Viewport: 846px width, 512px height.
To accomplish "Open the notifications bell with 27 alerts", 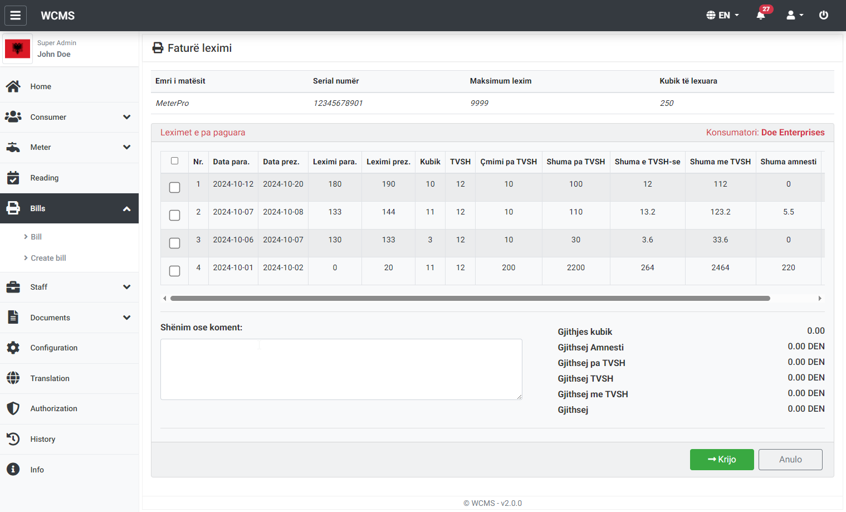I will tap(761, 15).
